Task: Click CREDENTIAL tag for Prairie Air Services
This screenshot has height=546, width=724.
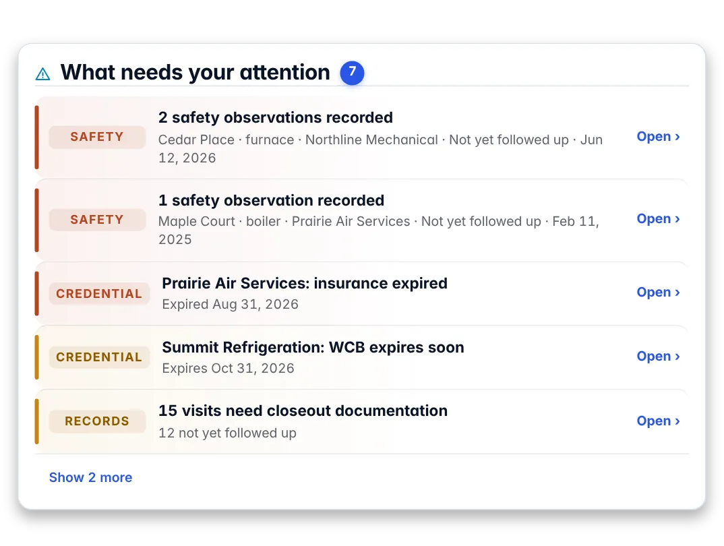Action: click(99, 293)
